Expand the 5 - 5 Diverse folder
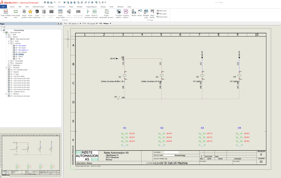Image resolution: width=281 pixels, height=178 pixels. click(x=6, y=94)
